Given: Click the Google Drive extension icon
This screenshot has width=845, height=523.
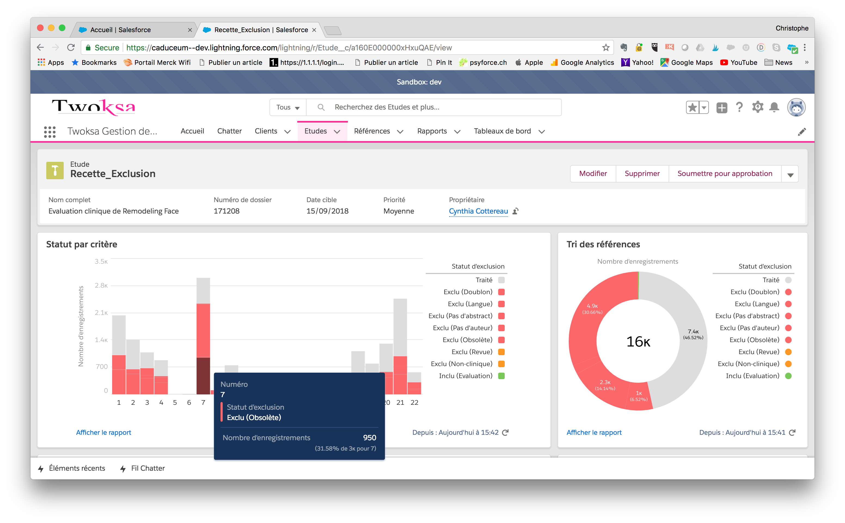Looking at the screenshot, I should point(700,47).
